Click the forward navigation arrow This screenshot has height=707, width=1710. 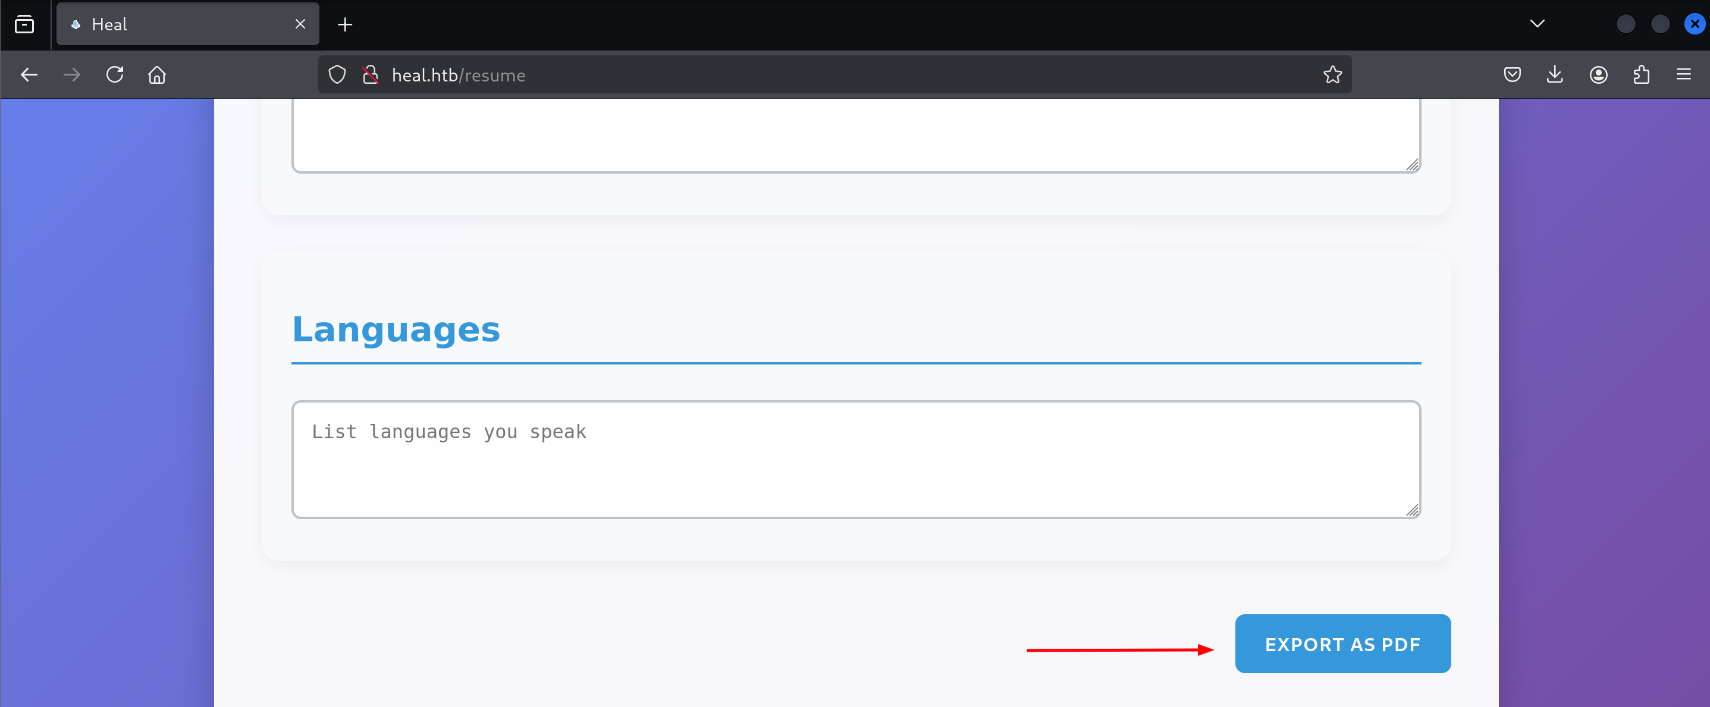point(72,75)
